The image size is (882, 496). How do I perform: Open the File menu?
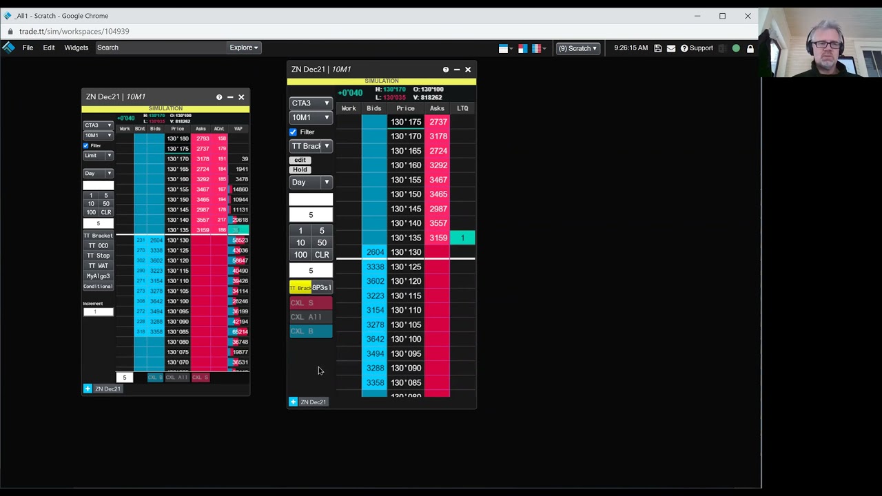28,48
